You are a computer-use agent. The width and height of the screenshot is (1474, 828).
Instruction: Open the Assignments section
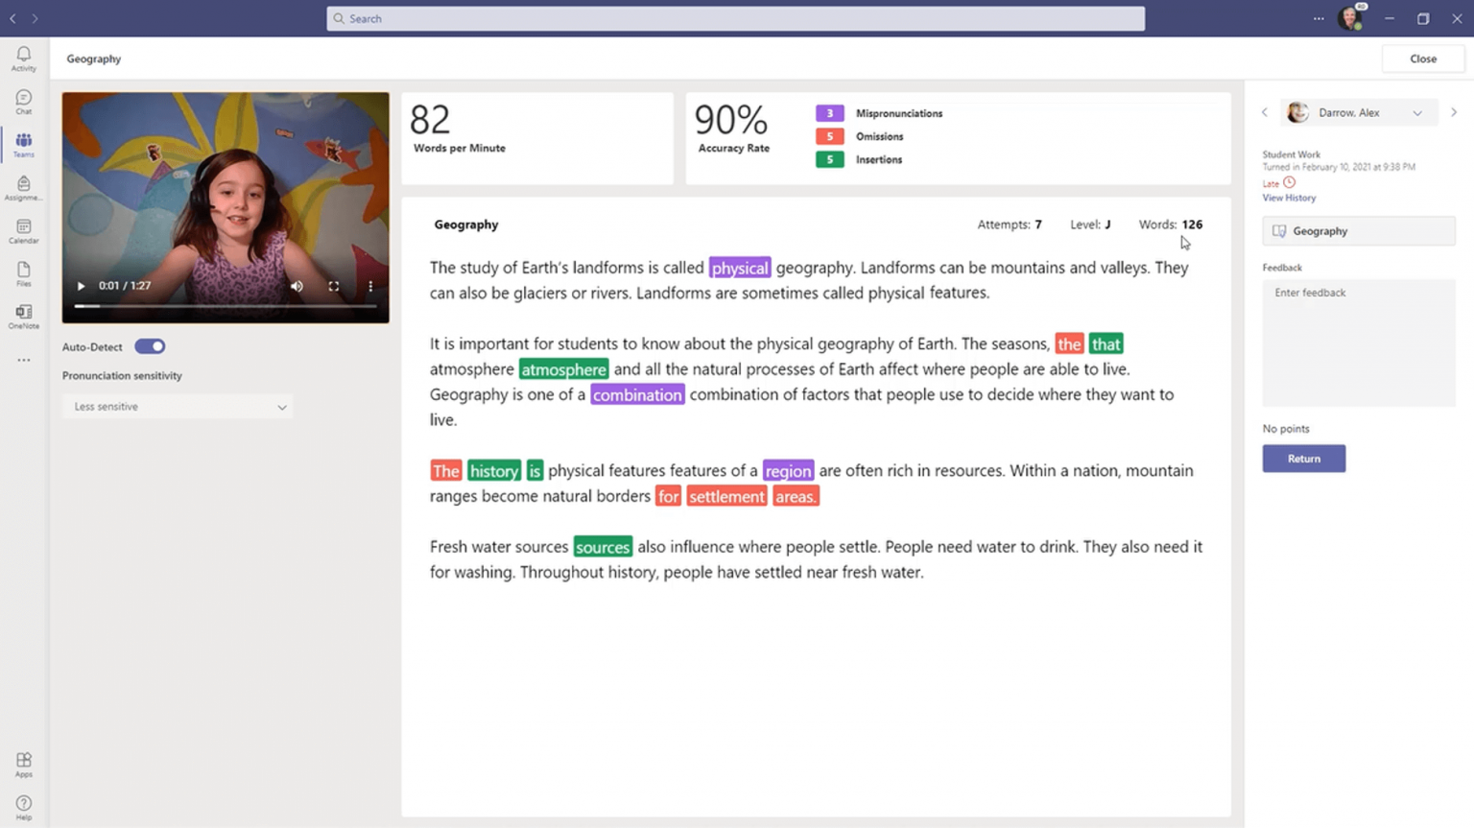click(23, 187)
